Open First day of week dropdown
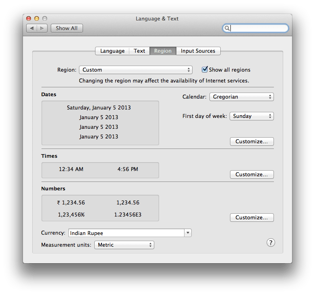The image size is (315, 295). [251, 116]
